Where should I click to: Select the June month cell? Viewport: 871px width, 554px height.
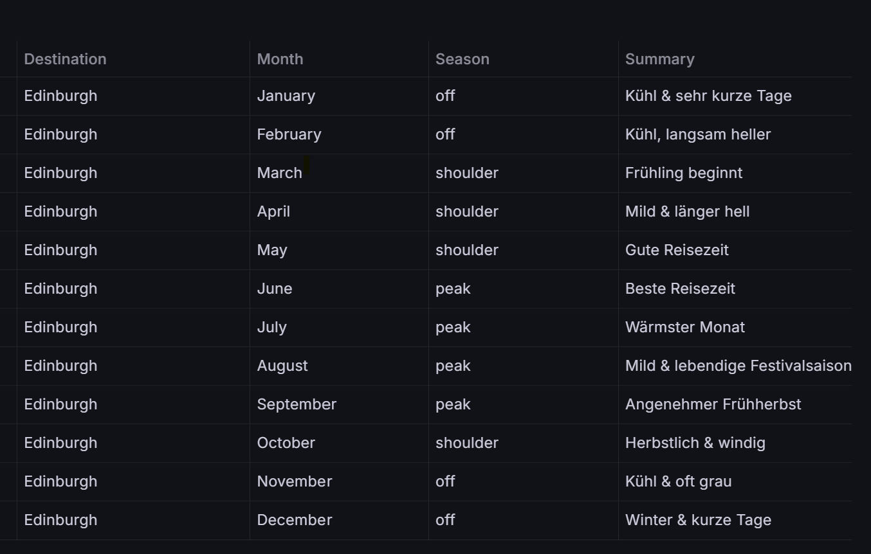point(274,289)
